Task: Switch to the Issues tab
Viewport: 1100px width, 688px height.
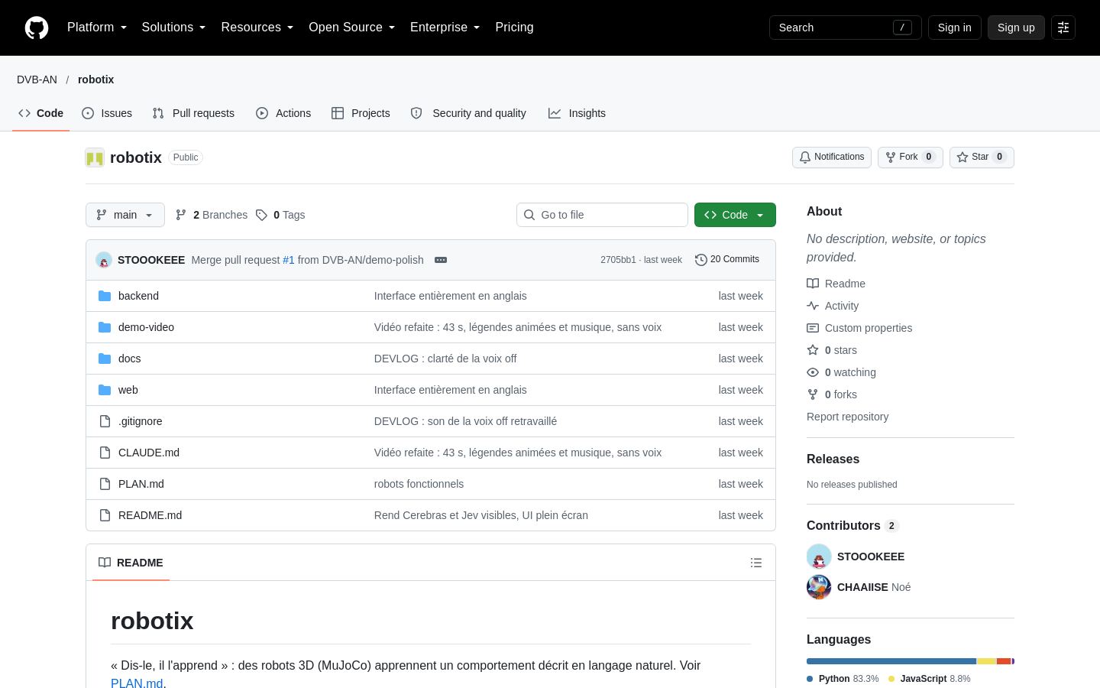Action: 107,113
